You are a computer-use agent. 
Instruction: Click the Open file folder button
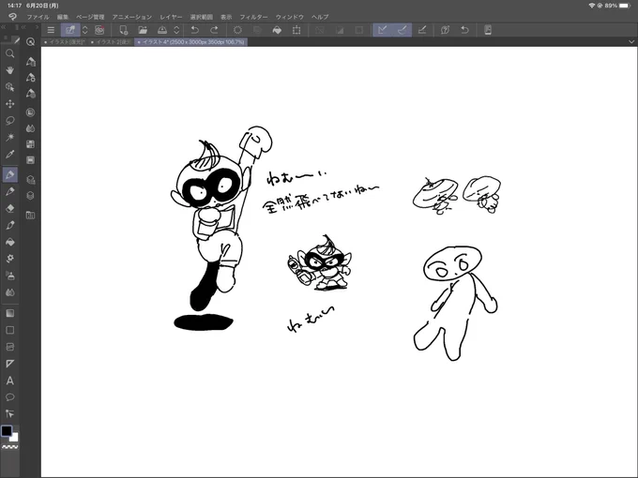[143, 30]
